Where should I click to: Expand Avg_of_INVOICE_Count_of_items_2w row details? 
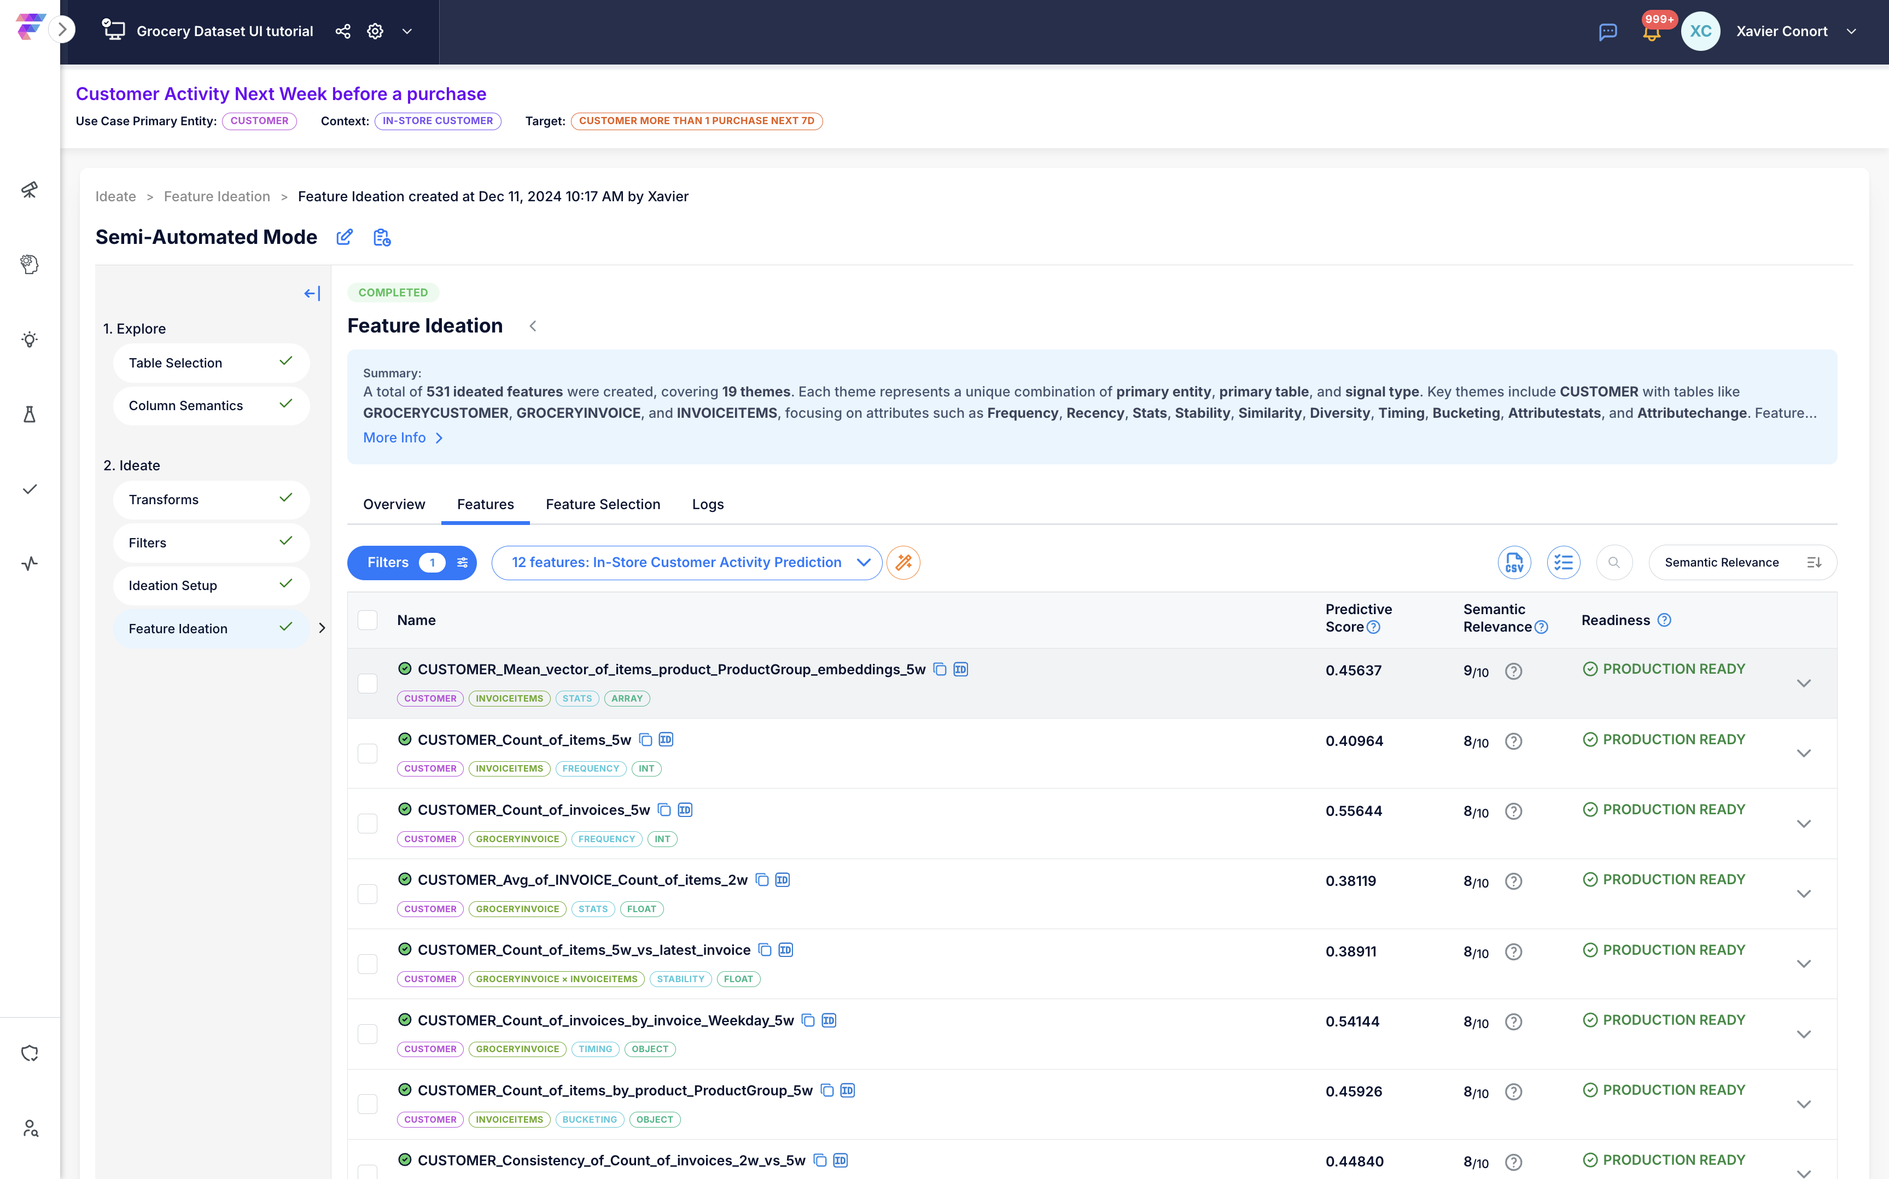(x=1803, y=894)
